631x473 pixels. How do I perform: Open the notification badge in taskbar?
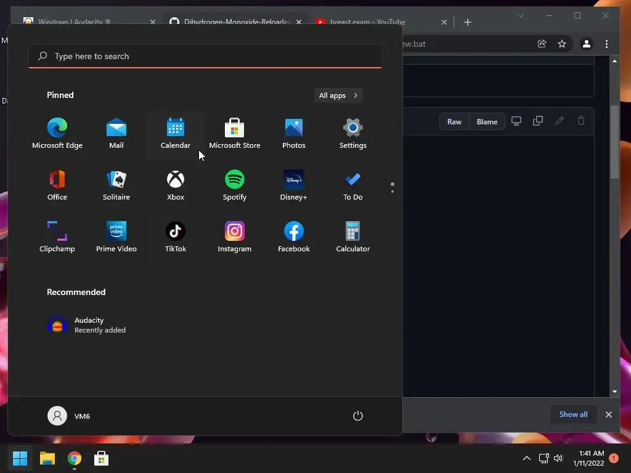click(614, 458)
